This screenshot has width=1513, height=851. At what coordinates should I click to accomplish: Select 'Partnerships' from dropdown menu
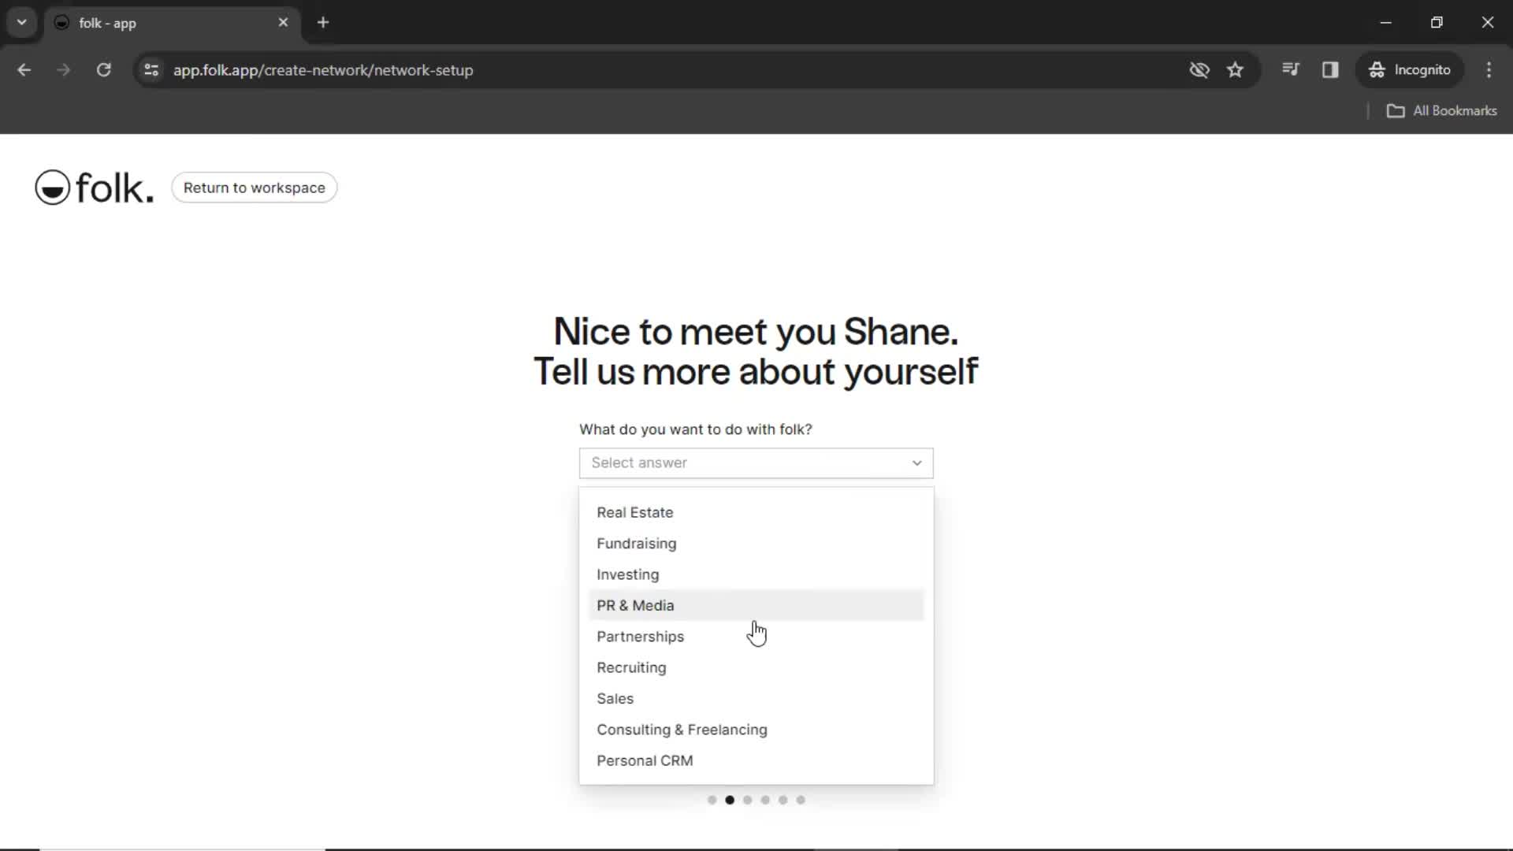point(641,636)
